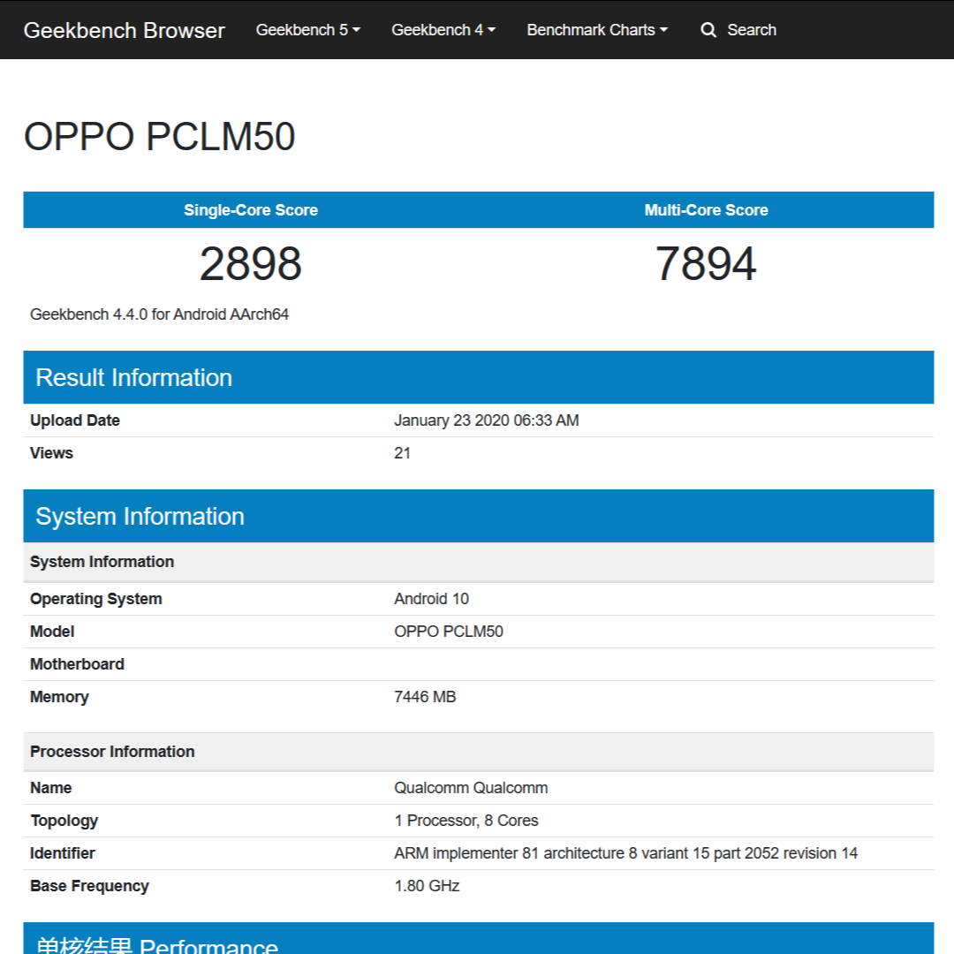Click the Upload Date row label
This screenshot has height=954, width=954.
click(x=75, y=420)
